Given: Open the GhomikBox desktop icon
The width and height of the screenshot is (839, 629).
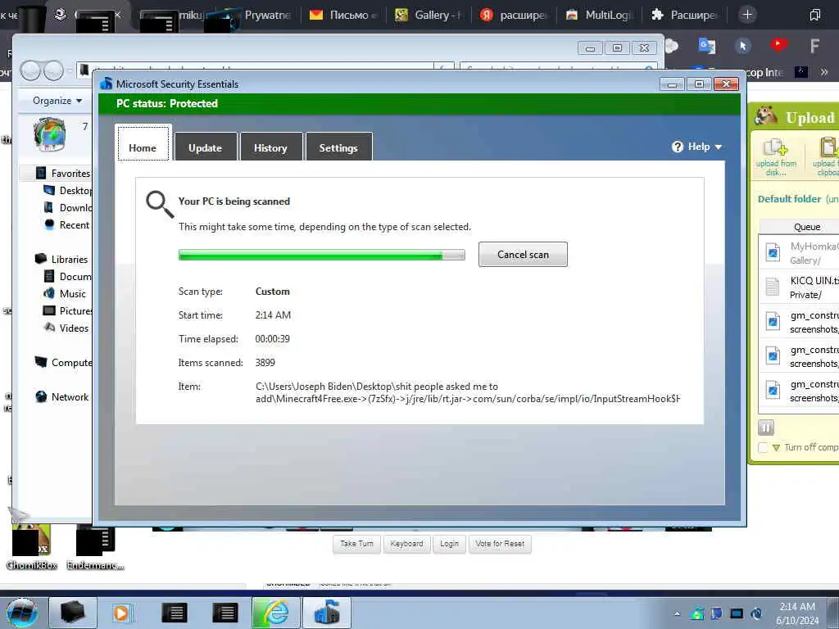Looking at the screenshot, I should (32, 548).
